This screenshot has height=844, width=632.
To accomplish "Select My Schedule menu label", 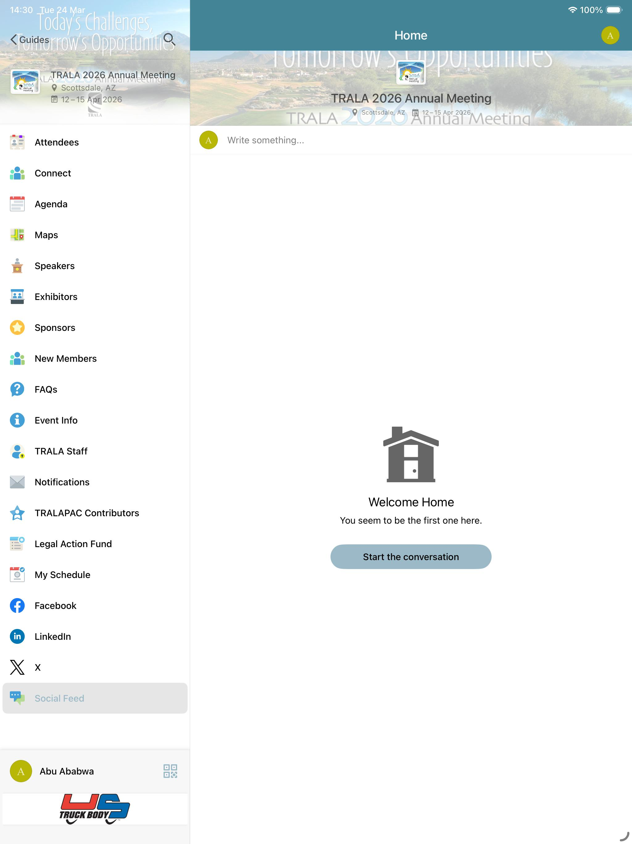I will point(63,575).
